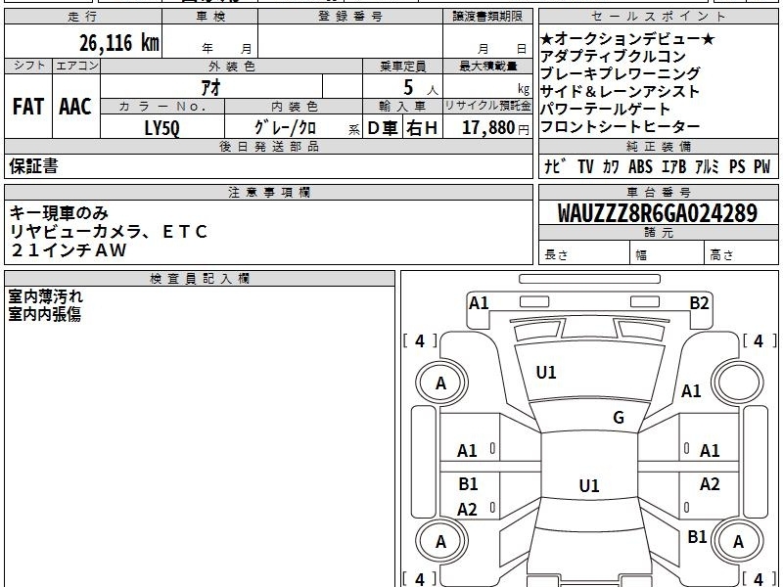The image size is (783, 587).
Task: Click the セールスポイント header
Action: point(658,17)
